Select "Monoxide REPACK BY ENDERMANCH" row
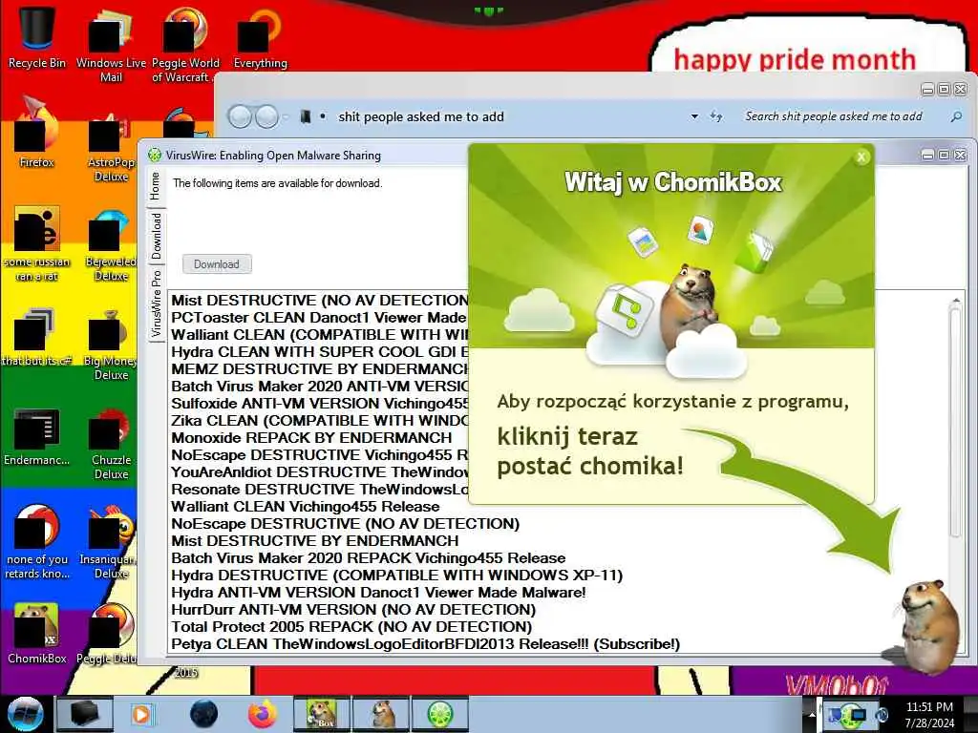978x733 pixels. click(312, 437)
